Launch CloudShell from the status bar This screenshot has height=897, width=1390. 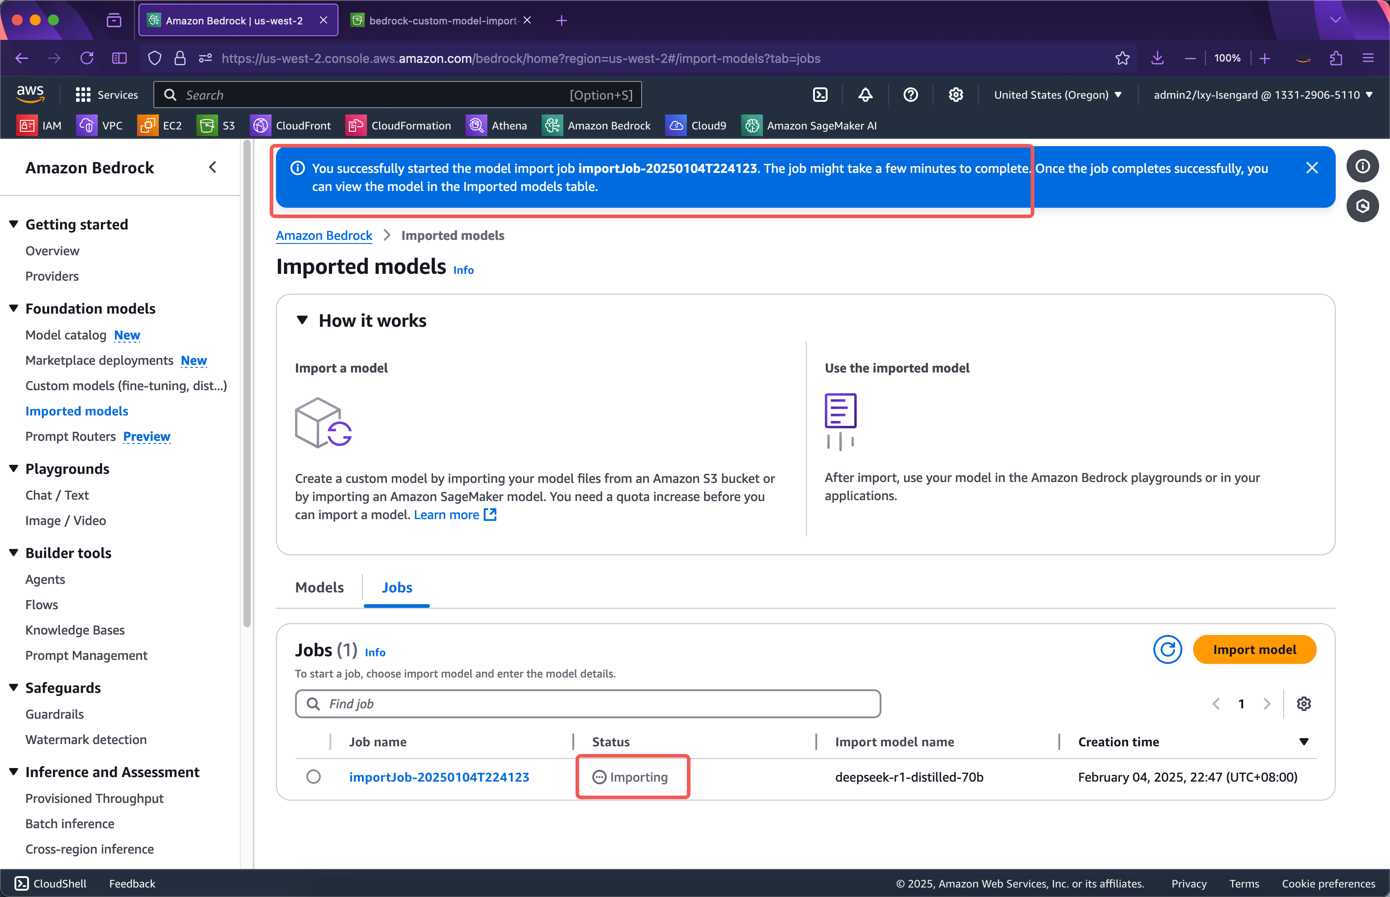tap(50, 883)
